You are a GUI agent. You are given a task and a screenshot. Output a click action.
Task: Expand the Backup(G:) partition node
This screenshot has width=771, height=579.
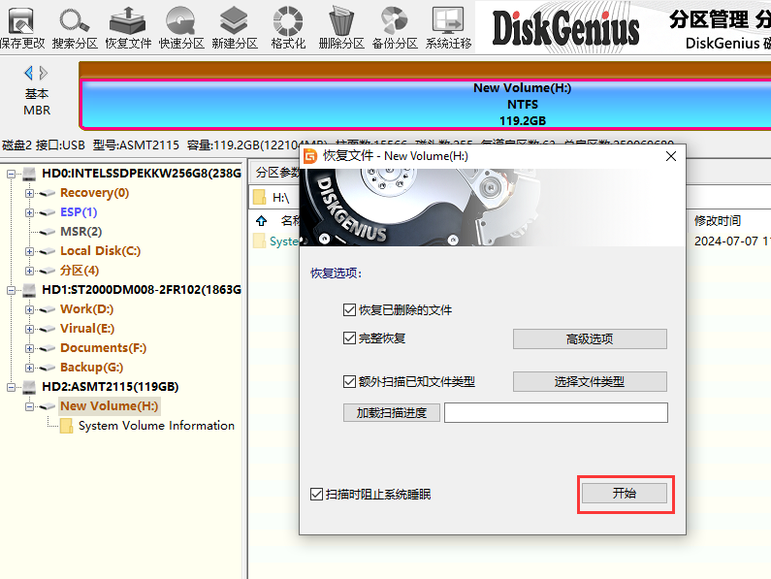[x=29, y=368]
